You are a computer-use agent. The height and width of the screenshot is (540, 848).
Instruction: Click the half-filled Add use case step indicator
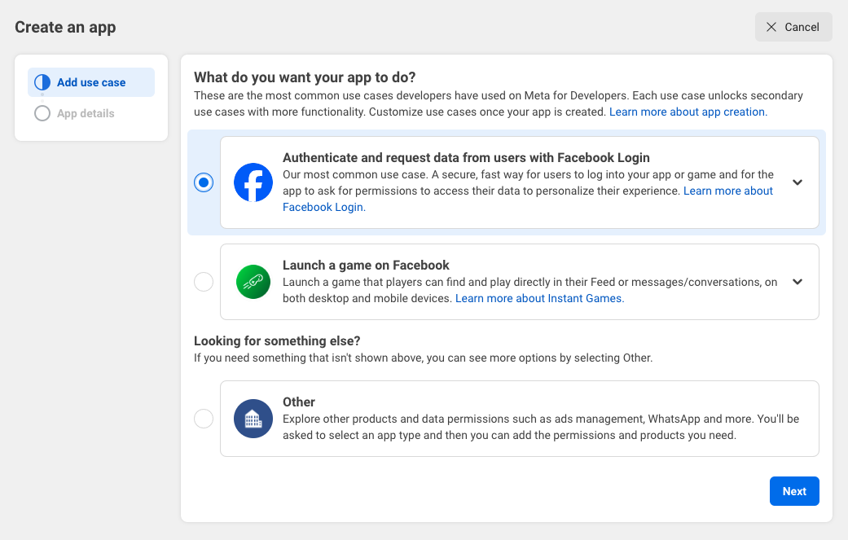click(42, 81)
